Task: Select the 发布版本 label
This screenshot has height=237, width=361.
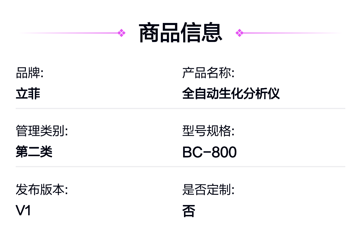Action: [x=42, y=190]
